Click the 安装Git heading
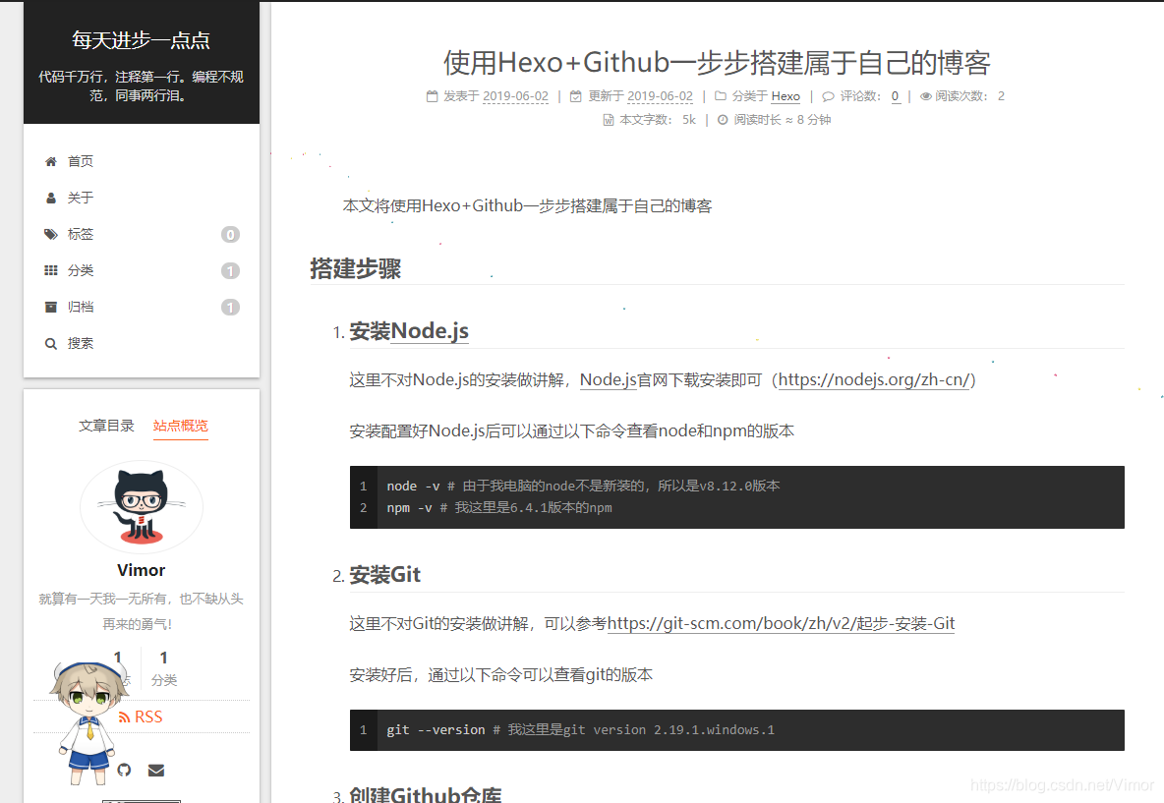The height and width of the screenshot is (803, 1164). pyautogui.click(x=385, y=574)
